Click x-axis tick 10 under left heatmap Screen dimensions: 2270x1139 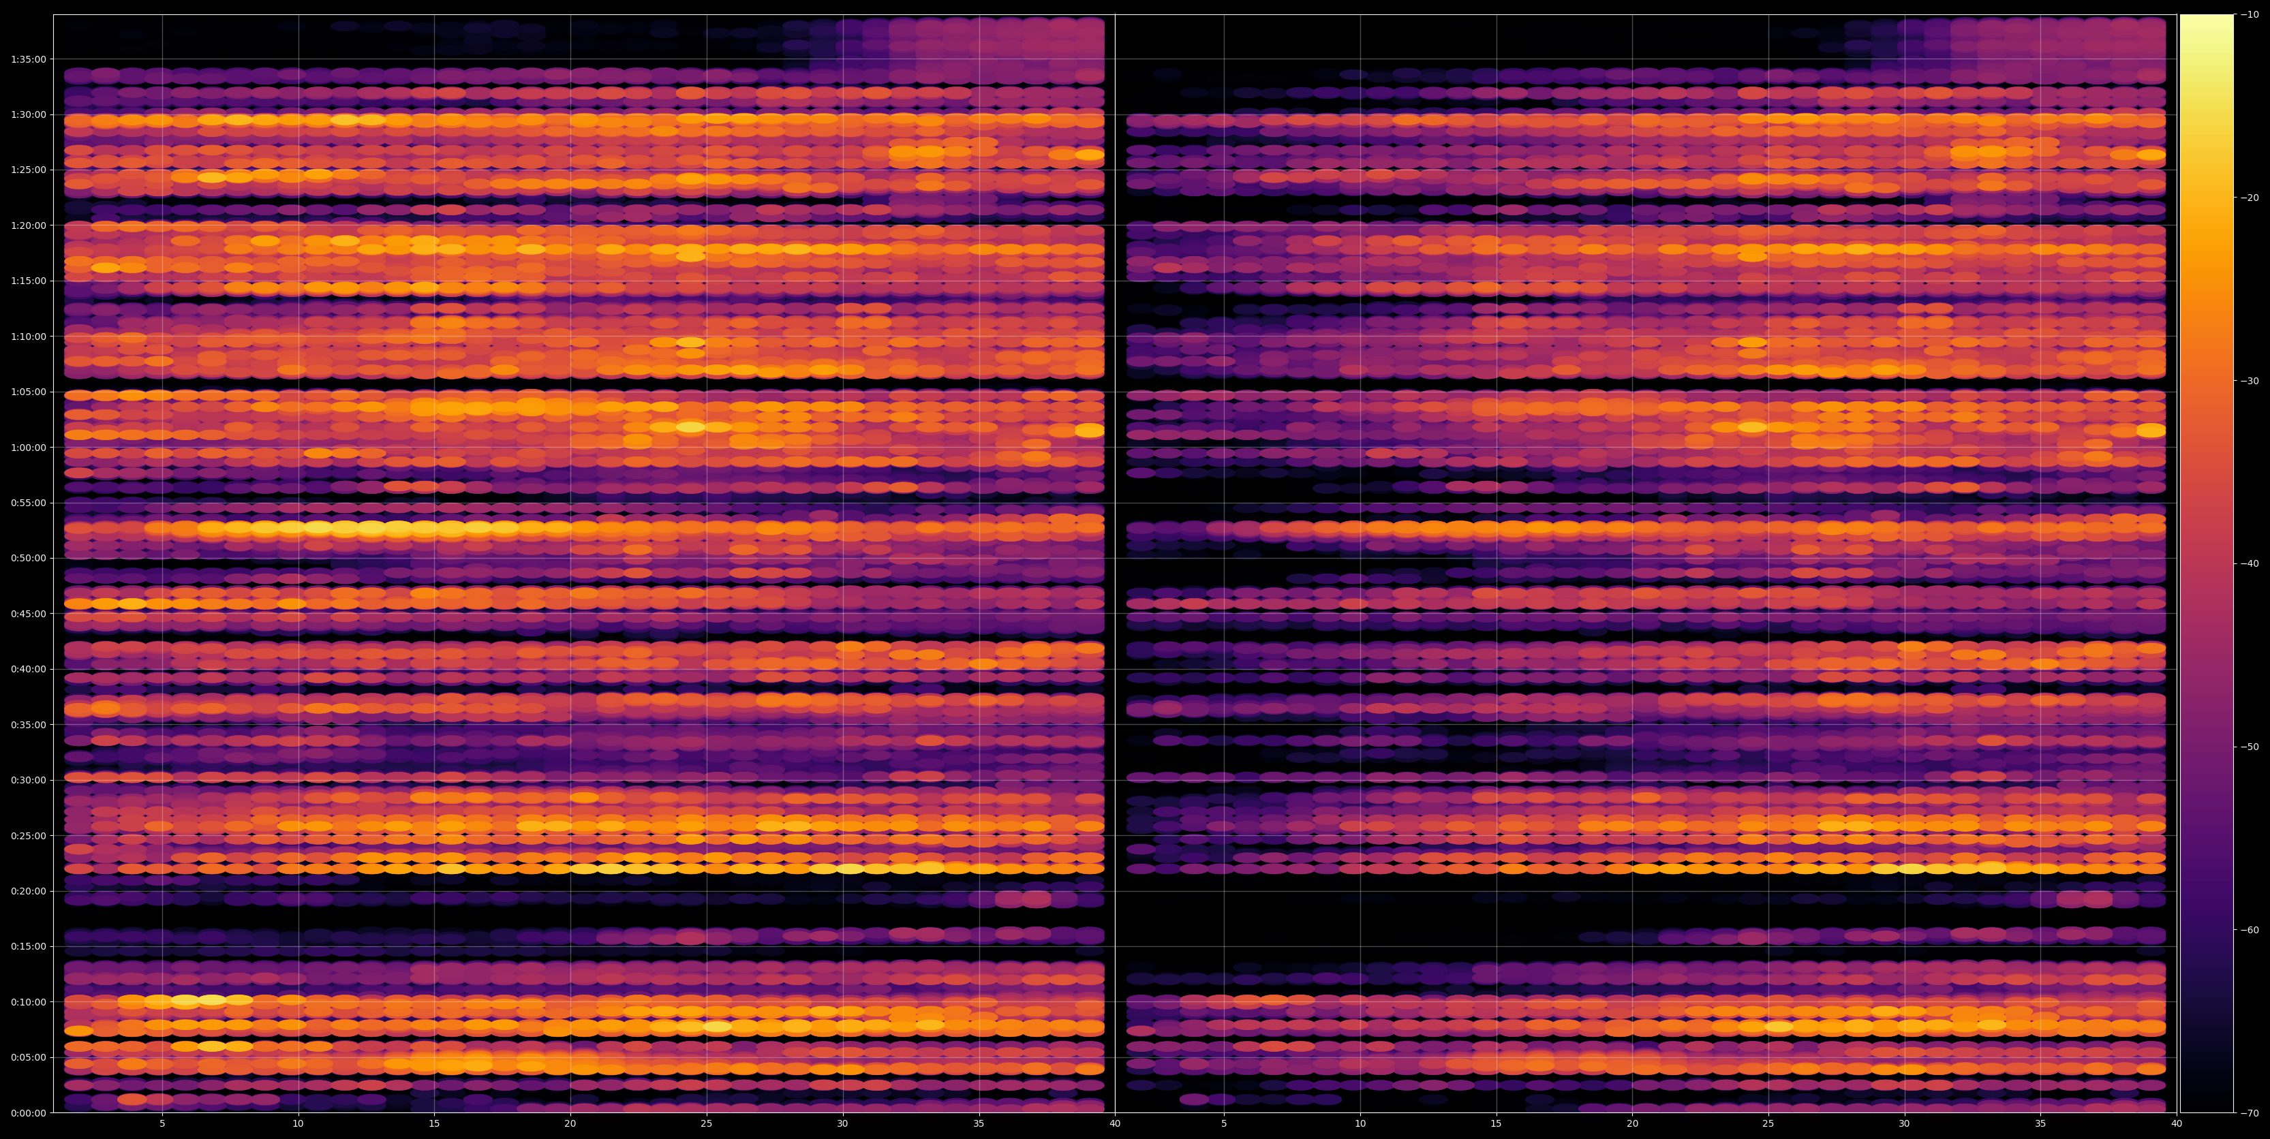click(x=298, y=1124)
